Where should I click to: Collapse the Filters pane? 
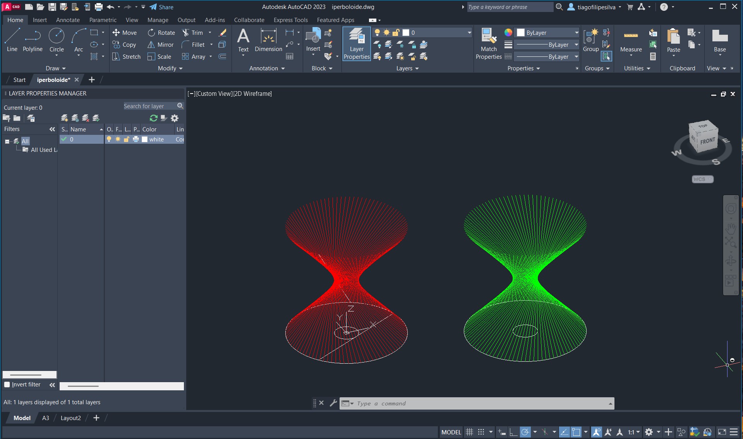tap(52, 129)
